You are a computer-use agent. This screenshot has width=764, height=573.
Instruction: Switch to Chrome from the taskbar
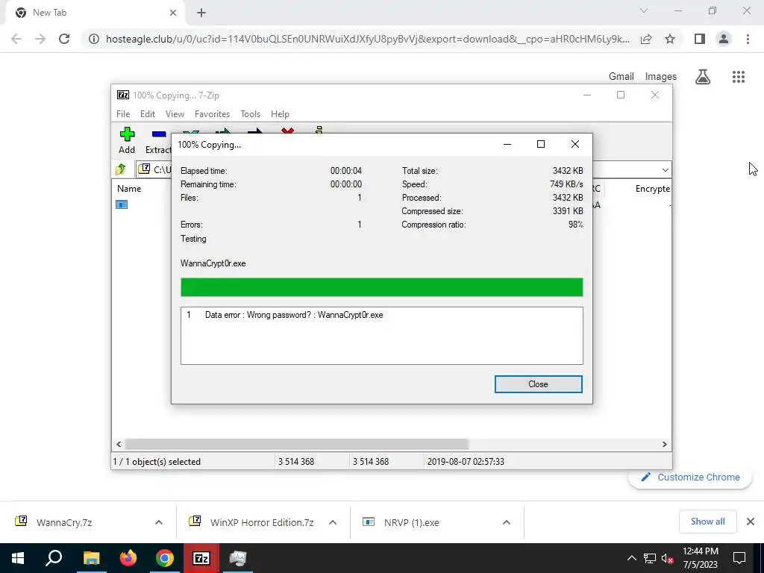tap(165, 558)
